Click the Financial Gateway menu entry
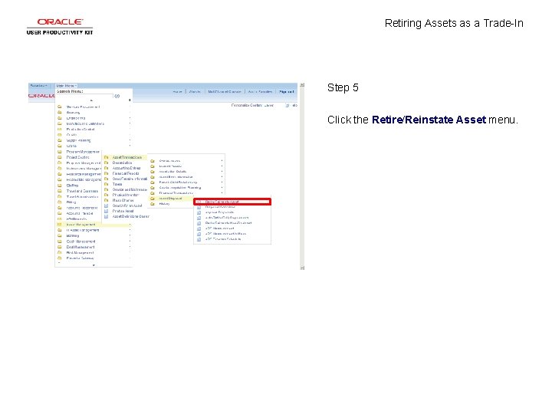Screen dimensions: 552x414 click(x=80, y=258)
